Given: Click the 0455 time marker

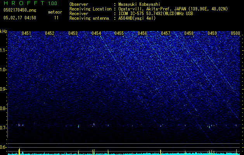Looking at the screenshot, I should (x=119, y=33).
